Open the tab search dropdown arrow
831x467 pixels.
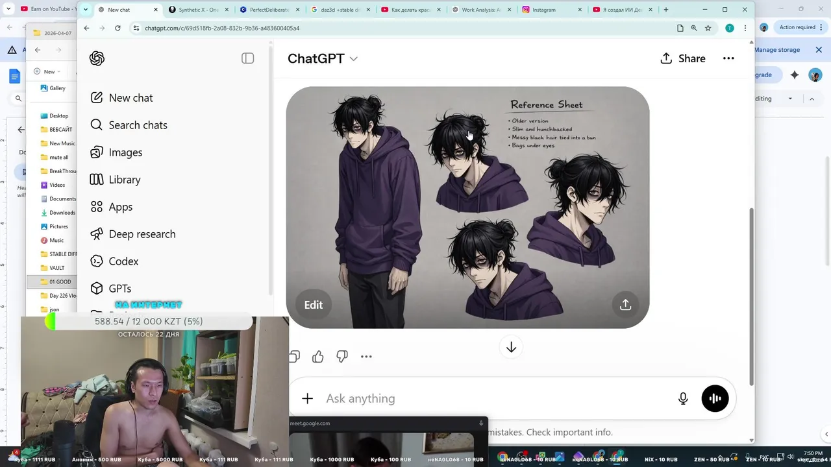coord(85,10)
